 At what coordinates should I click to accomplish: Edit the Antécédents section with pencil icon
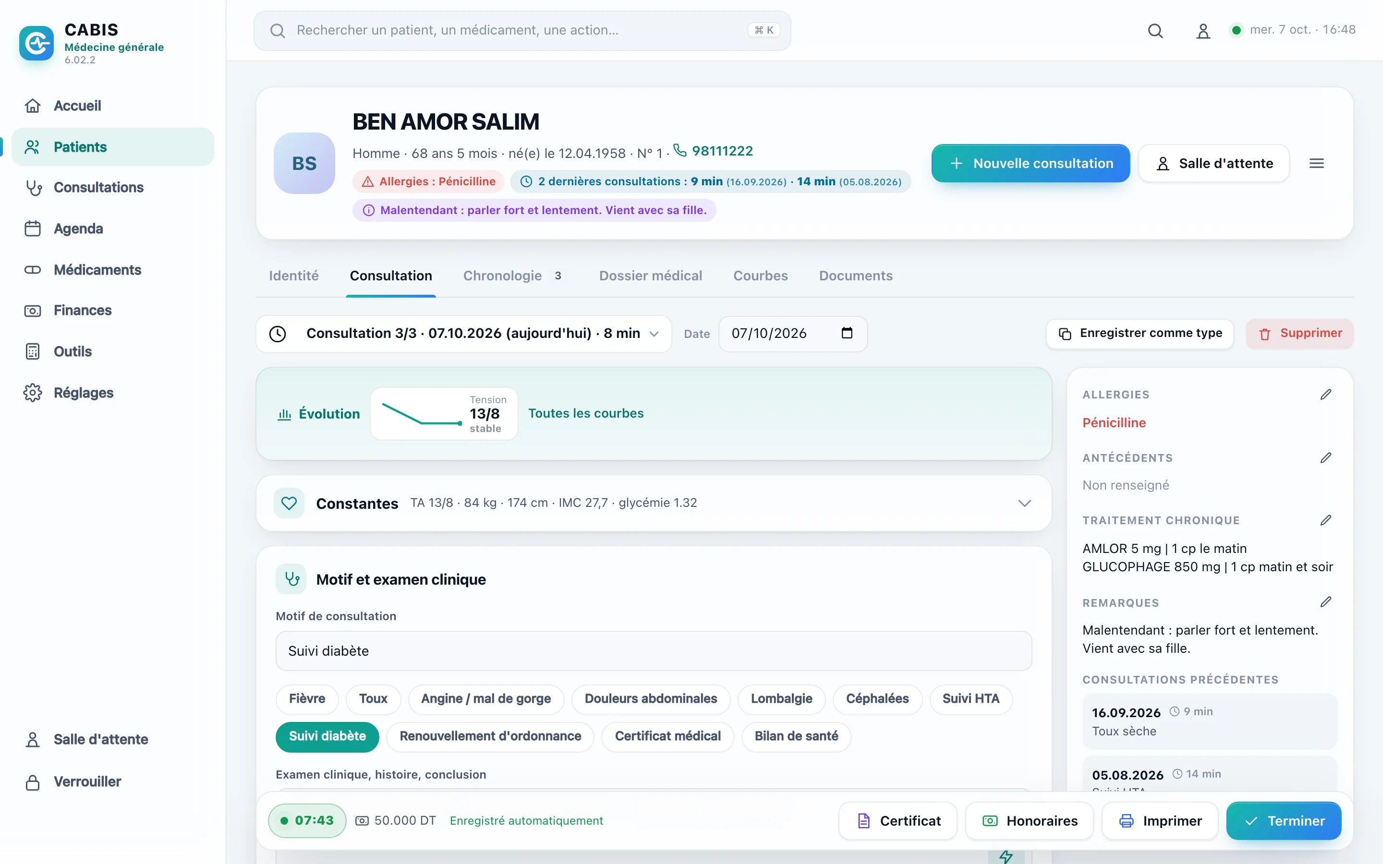(x=1326, y=458)
